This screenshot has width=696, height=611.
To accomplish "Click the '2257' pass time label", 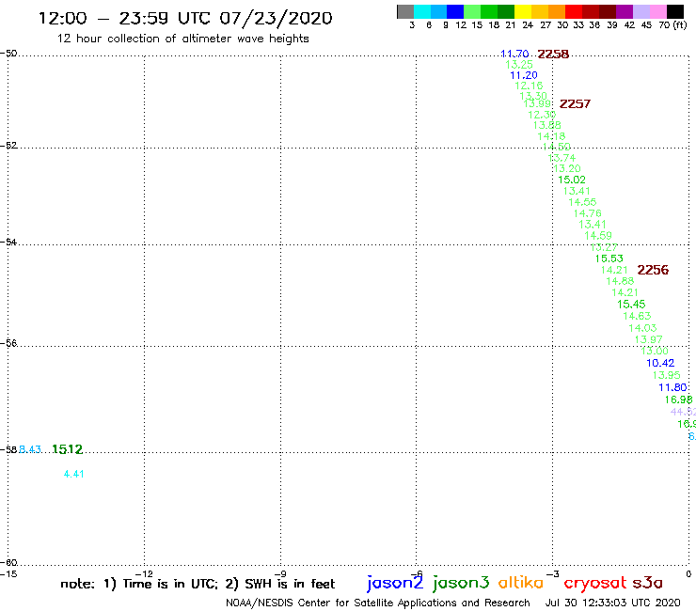I will (x=575, y=103).
